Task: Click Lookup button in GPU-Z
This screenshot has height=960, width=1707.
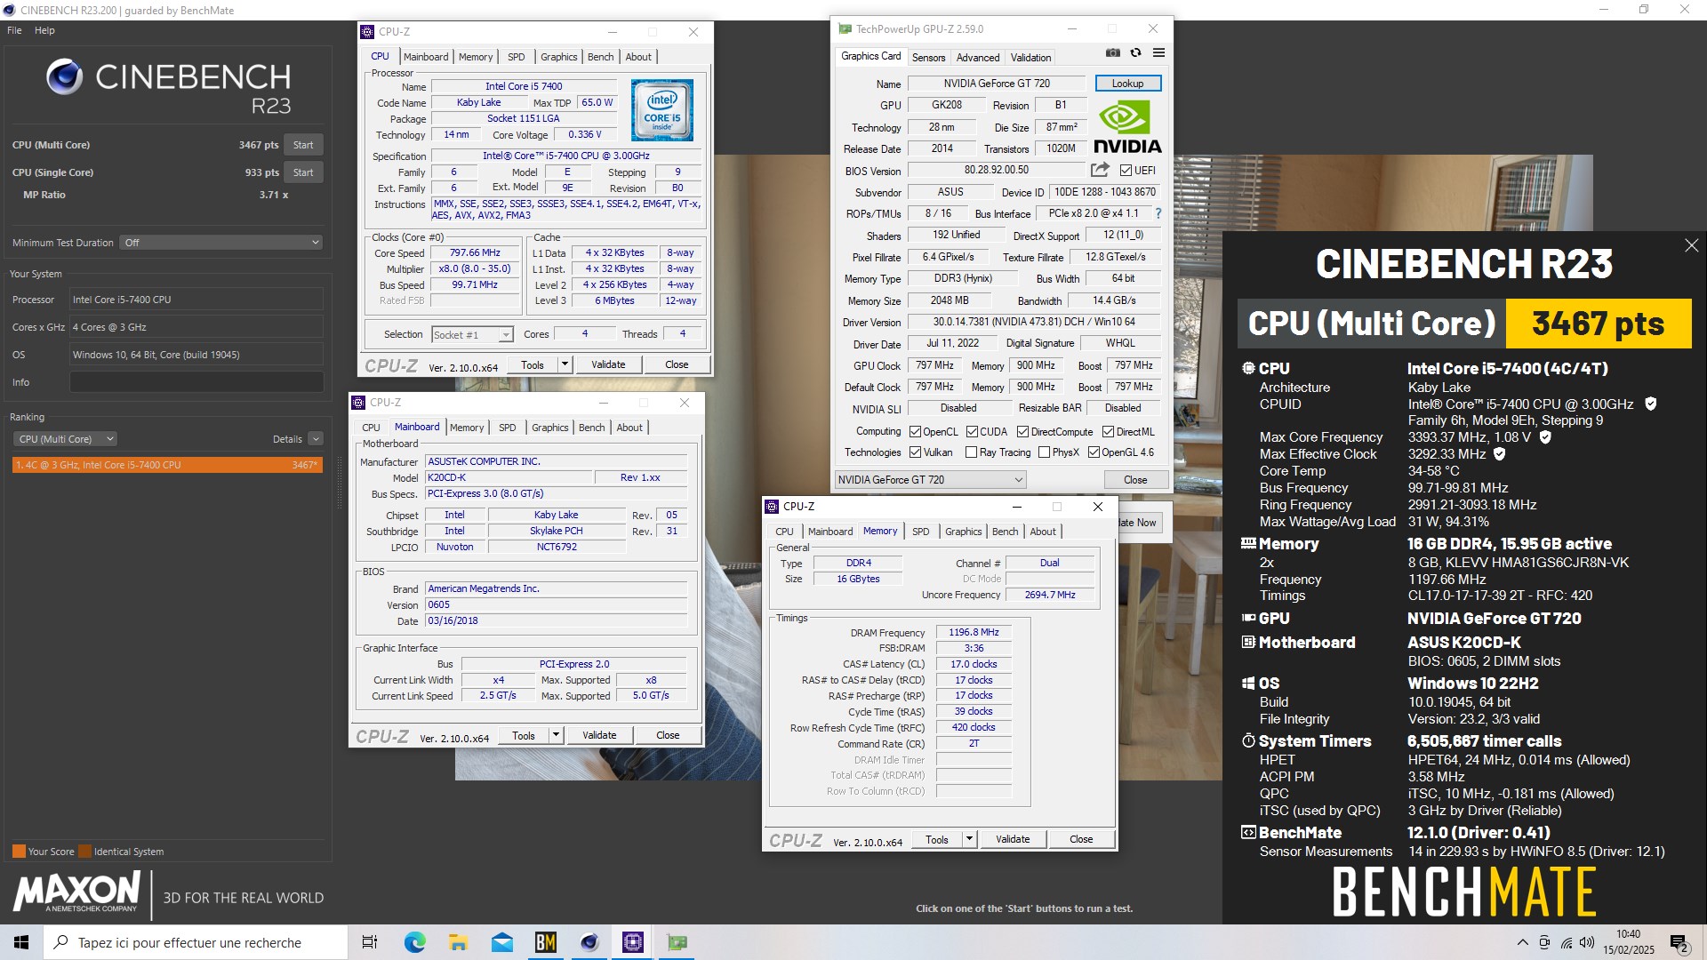Action: [1127, 84]
